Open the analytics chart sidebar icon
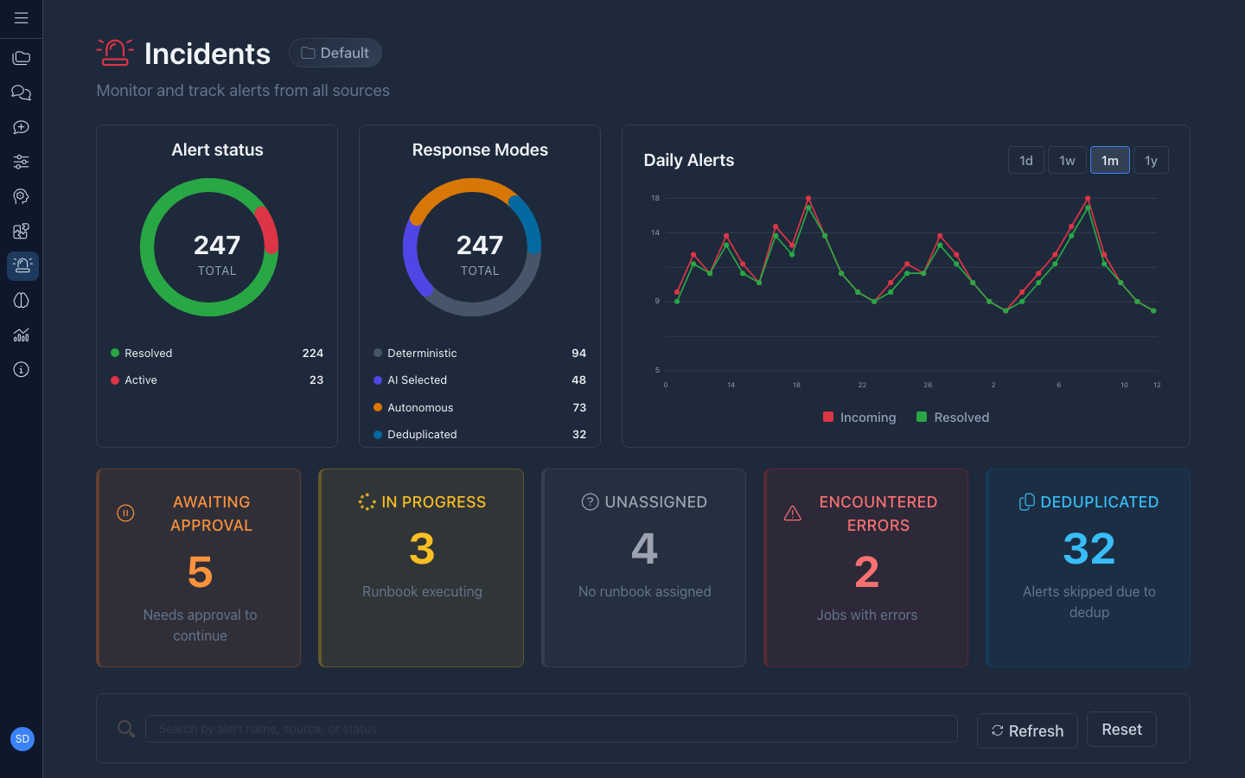The image size is (1245, 778). coord(21,335)
